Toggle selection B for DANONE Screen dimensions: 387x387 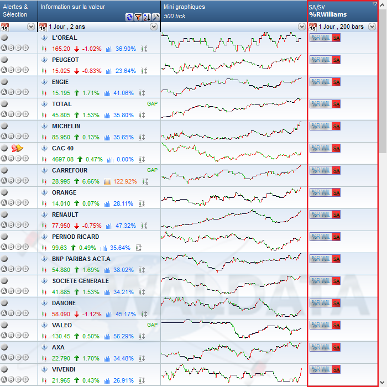click(x=11, y=313)
